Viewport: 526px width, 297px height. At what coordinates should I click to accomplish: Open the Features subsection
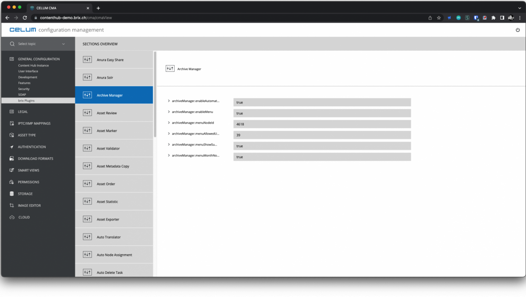24,83
